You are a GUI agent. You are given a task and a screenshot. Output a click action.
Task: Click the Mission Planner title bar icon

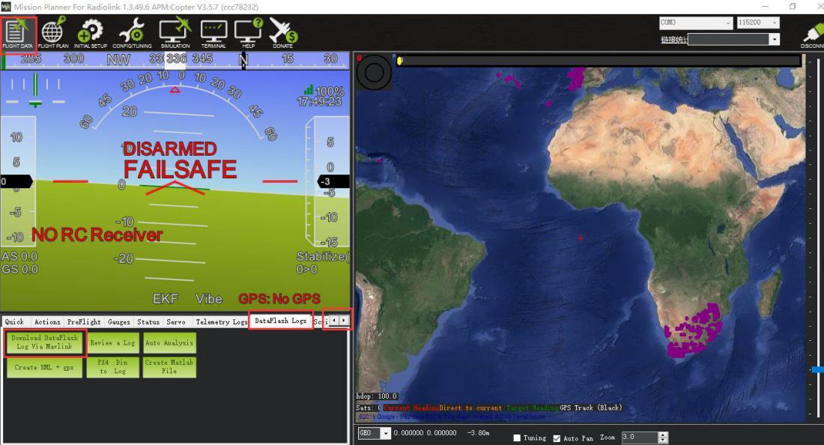coord(6,6)
